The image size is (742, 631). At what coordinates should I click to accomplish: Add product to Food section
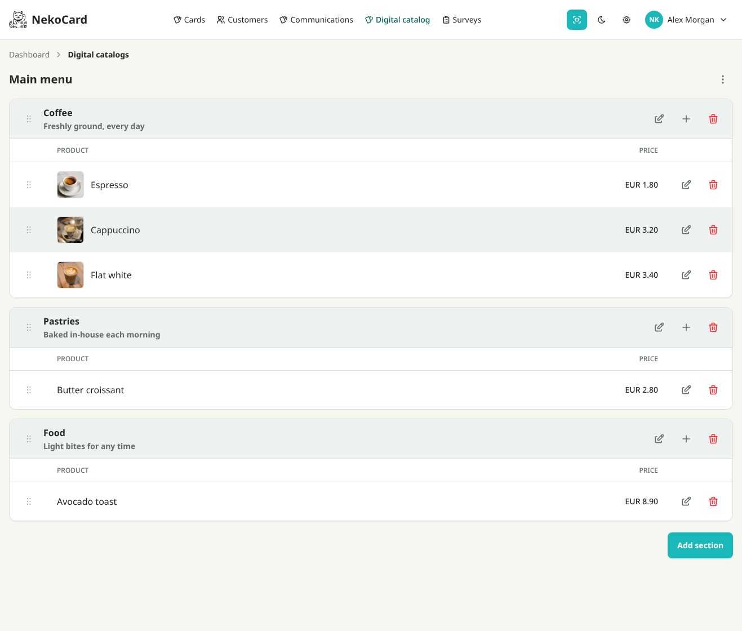point(686,439)
